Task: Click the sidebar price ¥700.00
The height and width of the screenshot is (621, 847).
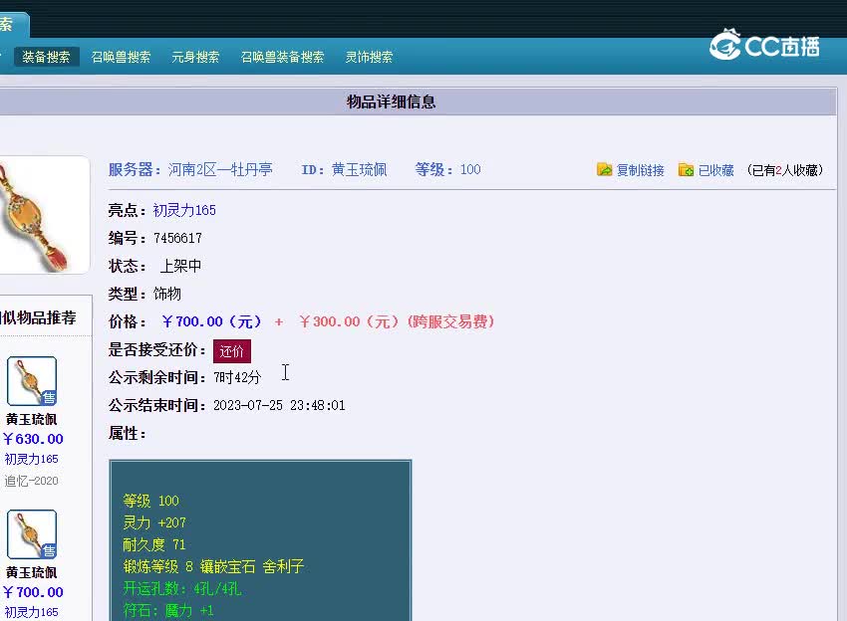Action: pos(33,592)
